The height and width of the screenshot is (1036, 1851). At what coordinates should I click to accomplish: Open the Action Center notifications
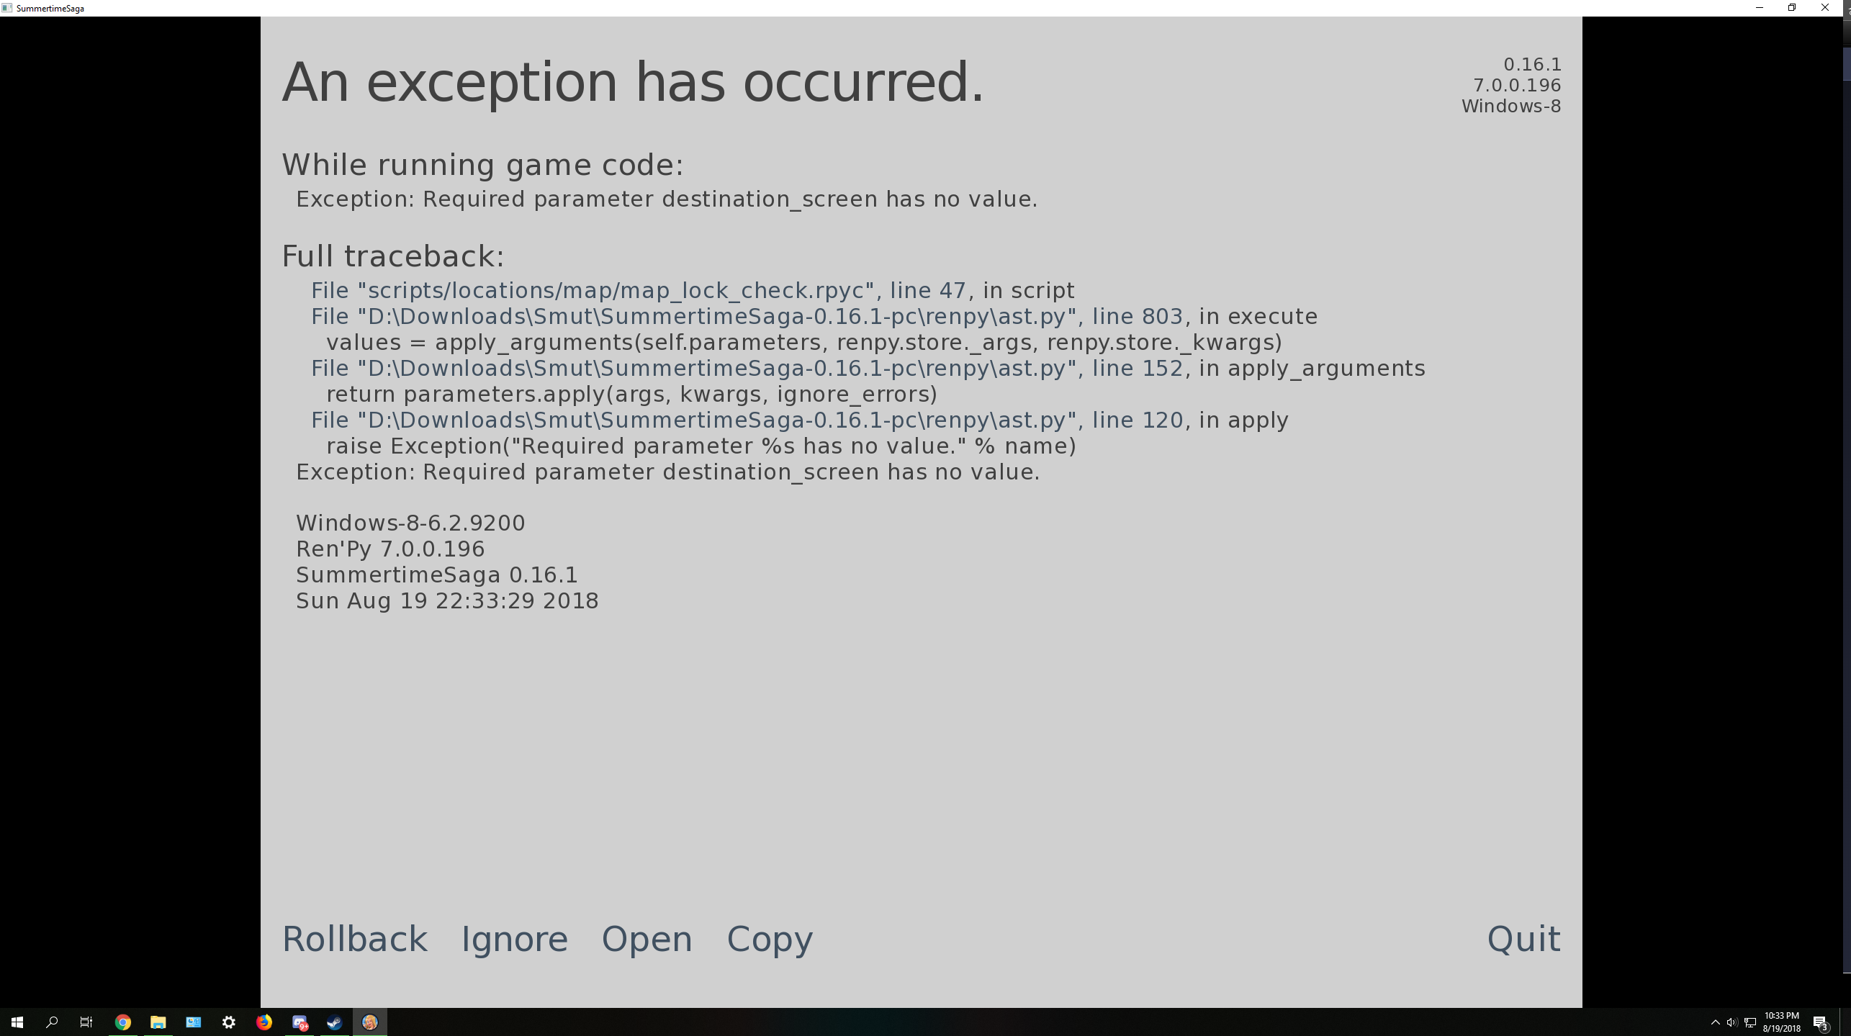pyautogui.click(x=1820, y=1022)
